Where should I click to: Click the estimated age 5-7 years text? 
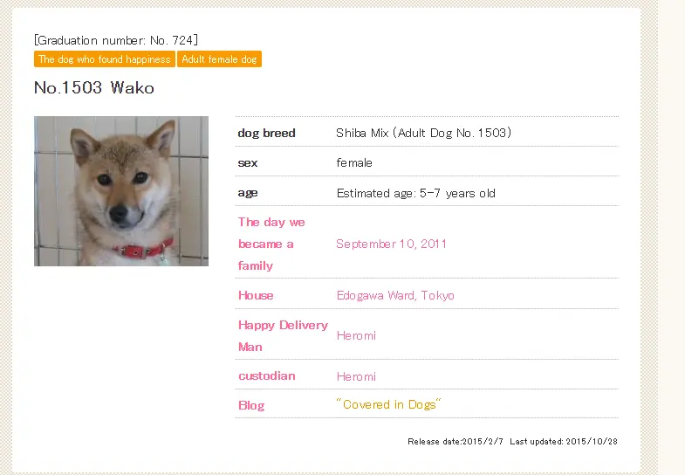(x=416, y=193)
